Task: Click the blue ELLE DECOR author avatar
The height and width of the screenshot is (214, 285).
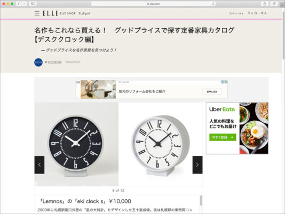Action: 38,62
